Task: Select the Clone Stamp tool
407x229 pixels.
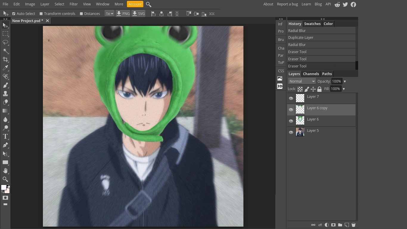Action: [5, 94]
